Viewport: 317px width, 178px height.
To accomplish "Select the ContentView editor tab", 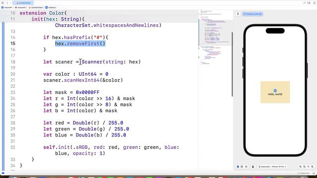I will coord(23,3).
